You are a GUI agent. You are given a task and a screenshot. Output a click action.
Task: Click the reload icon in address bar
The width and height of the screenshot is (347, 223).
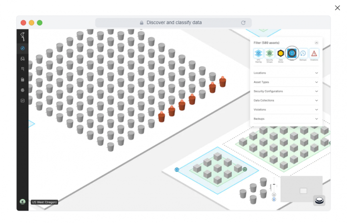pyautogui.click(x=243, y=23)
